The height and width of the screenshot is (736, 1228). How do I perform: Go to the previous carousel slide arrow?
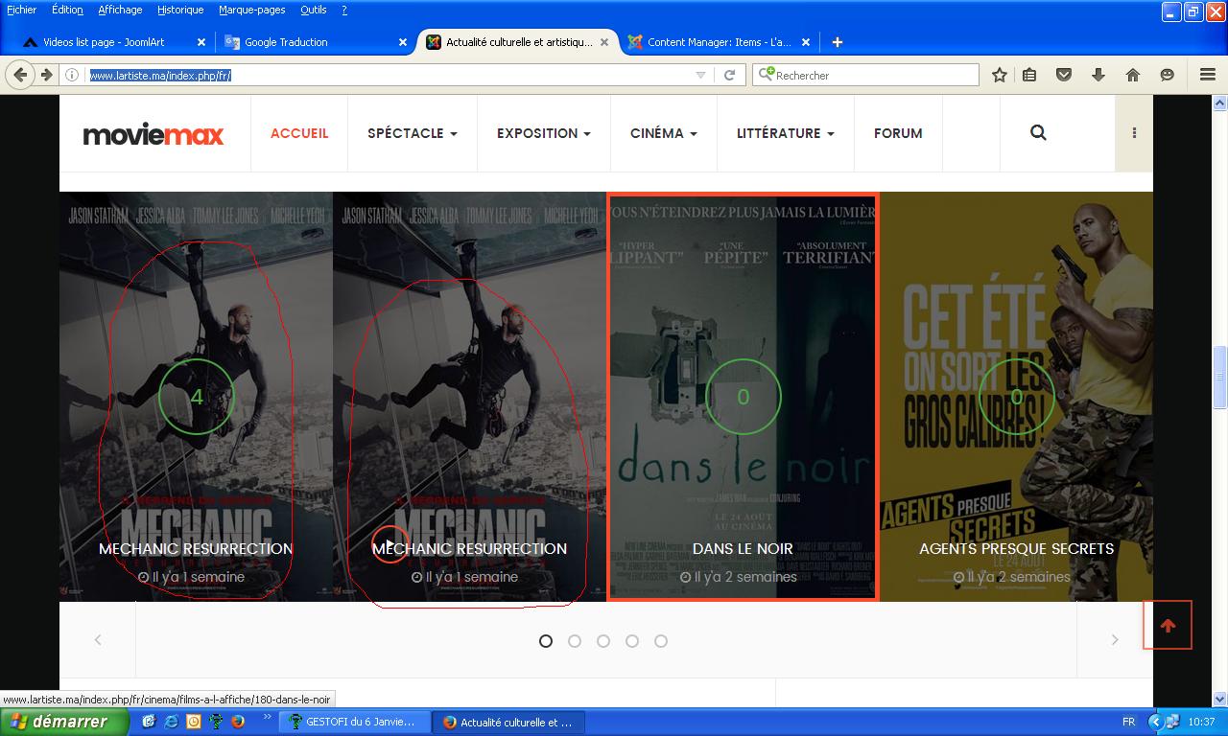click(x=98, y=640)
